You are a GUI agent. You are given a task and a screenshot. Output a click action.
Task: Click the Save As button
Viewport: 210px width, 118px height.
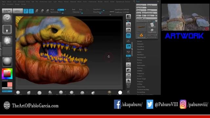click(x=152, y=5)
